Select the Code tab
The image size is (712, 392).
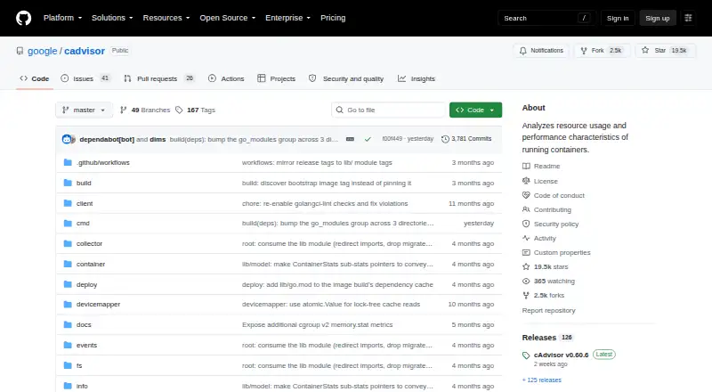pyautogui.click(x=35, y=78)
